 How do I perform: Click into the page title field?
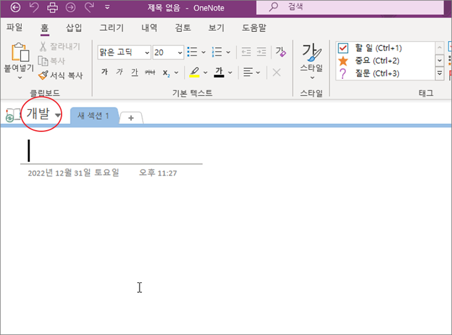111,151
